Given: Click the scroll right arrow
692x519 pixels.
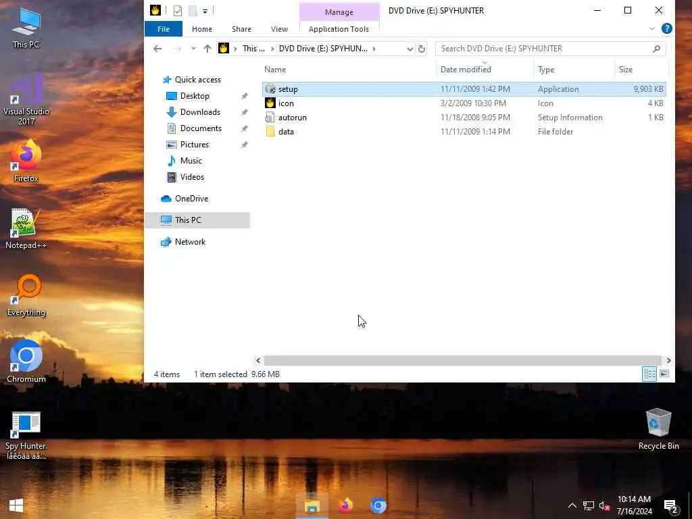Looking at the screenshot, I should 668,361.
